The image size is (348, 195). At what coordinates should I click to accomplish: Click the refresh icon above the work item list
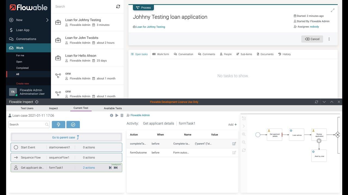click(x=118, y=6)
